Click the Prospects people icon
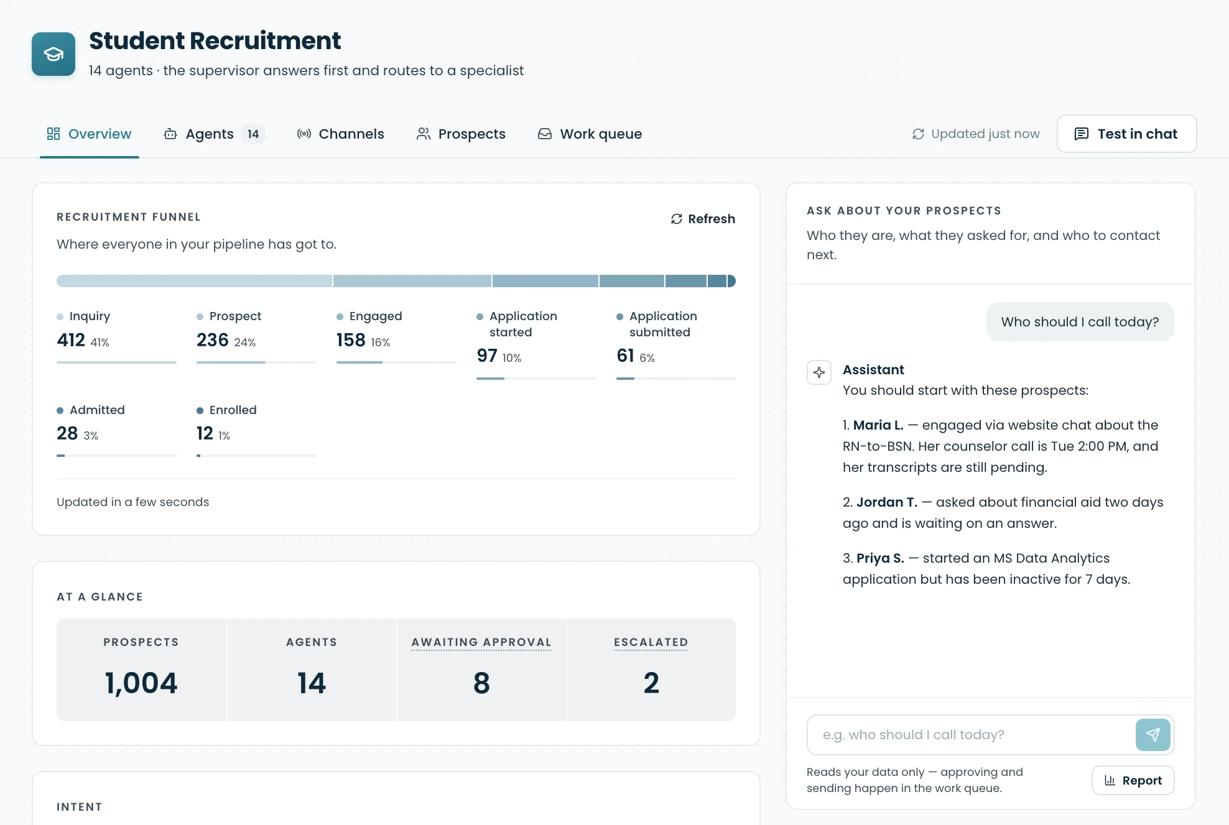 [424, 134]
